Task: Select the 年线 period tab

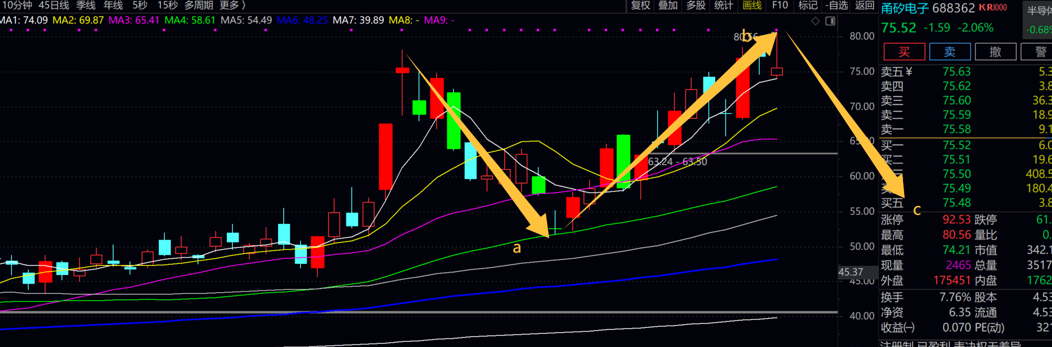Action: [x=113, y=5]
